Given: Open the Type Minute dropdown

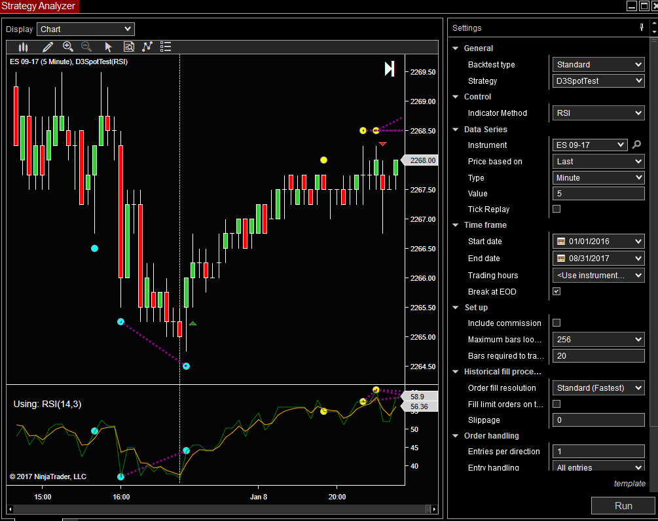Looking at the screenshot, I should click(598, 177).
